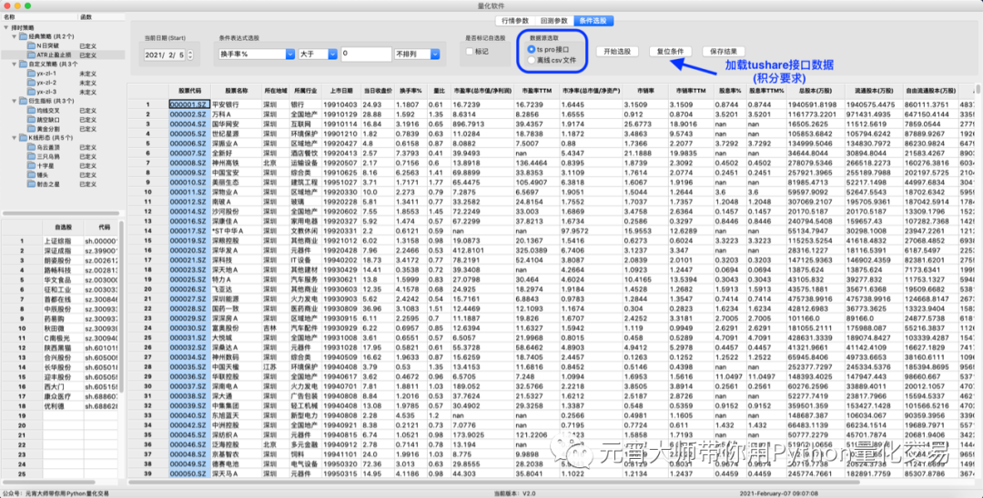
Task: Click the 换手率% column header
Action: click(410, 91)
